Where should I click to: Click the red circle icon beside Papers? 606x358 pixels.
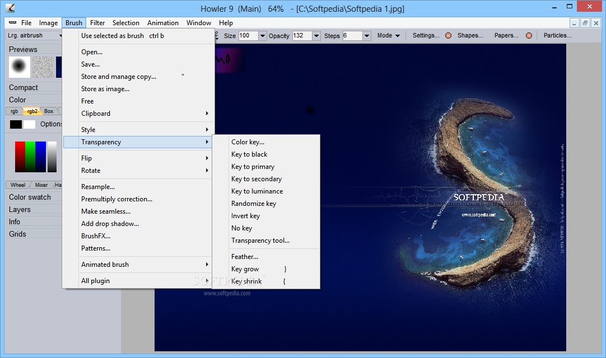(529, 36)
